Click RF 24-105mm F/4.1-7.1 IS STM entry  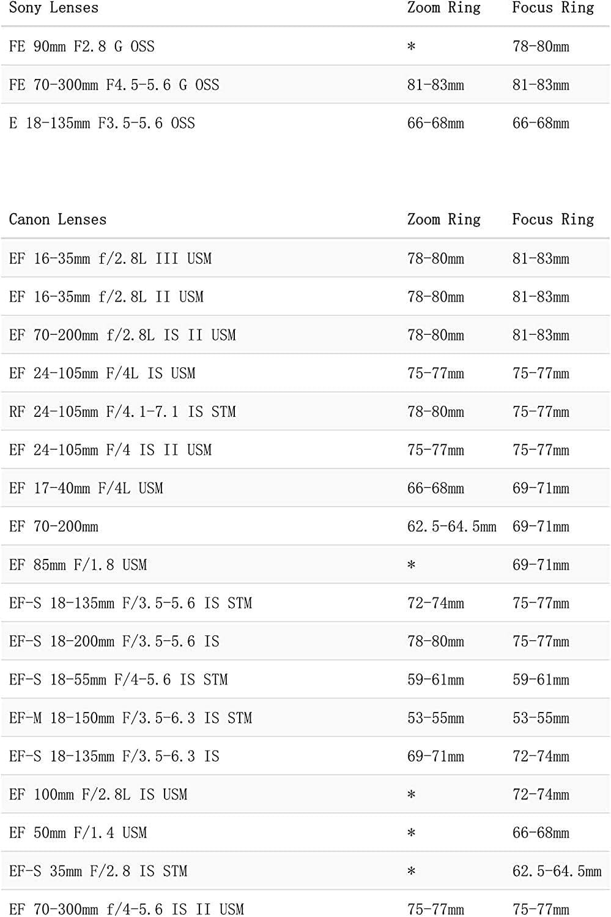pos(122,411)
